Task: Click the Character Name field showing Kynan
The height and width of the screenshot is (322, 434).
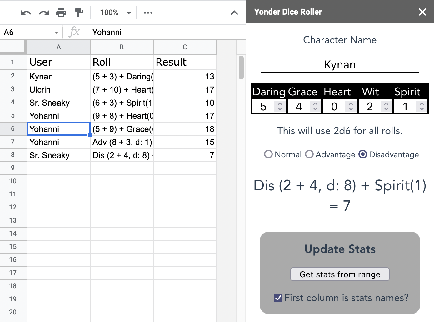Action: 340,65
